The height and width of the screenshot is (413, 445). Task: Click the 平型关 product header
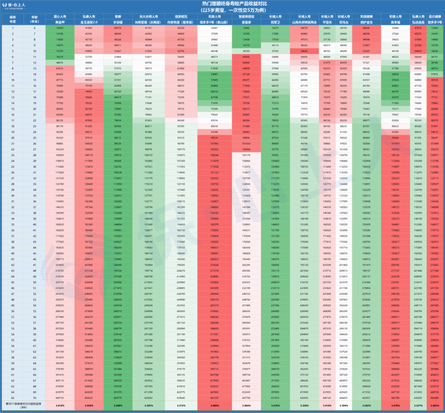(327, 22)
